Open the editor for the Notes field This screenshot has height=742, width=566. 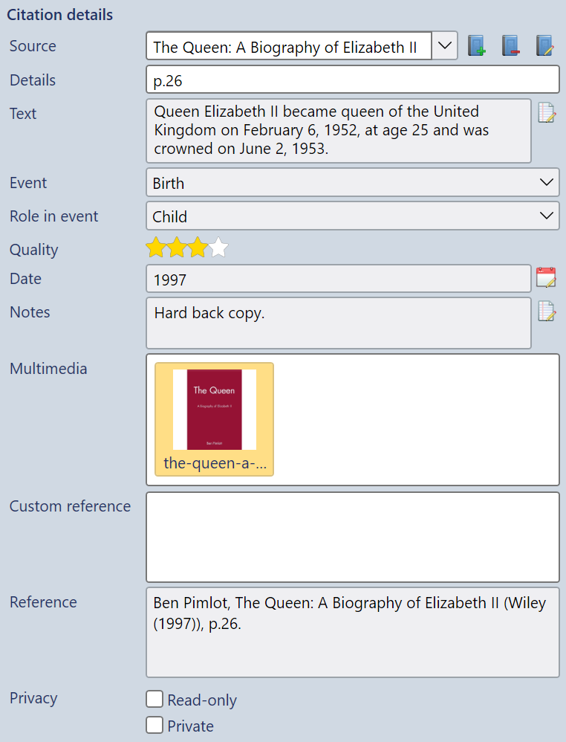pos(547,311)
